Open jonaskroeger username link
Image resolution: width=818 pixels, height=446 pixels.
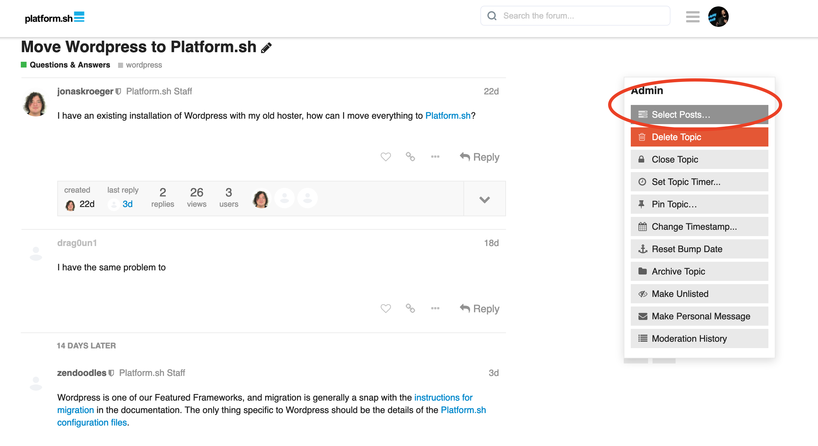click(x=85, y=92)
